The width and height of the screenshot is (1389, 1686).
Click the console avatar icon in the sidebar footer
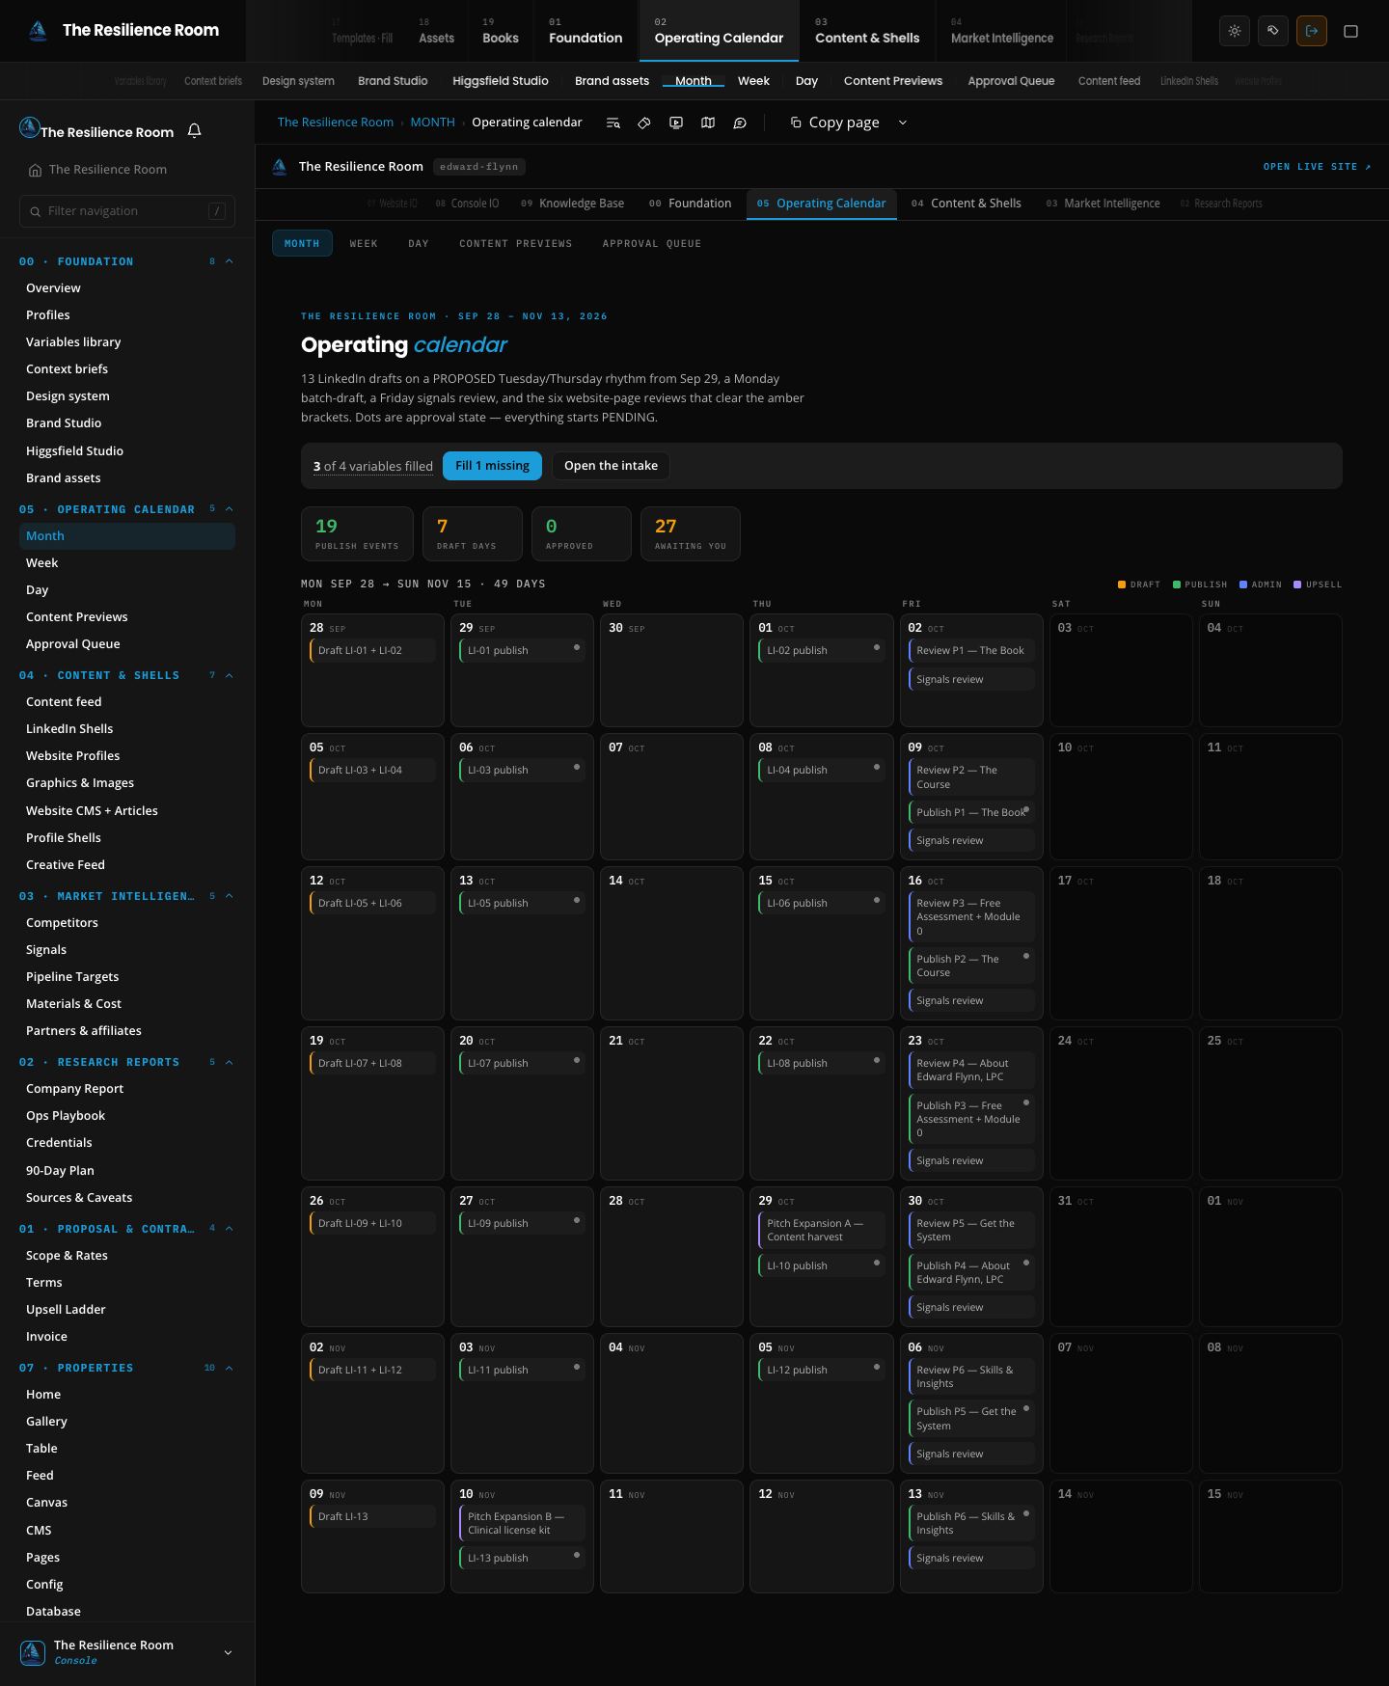pos(33,1652)
